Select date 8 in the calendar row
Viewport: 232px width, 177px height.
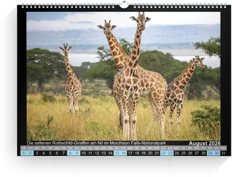pyautogui.click(x=70, y=153)
